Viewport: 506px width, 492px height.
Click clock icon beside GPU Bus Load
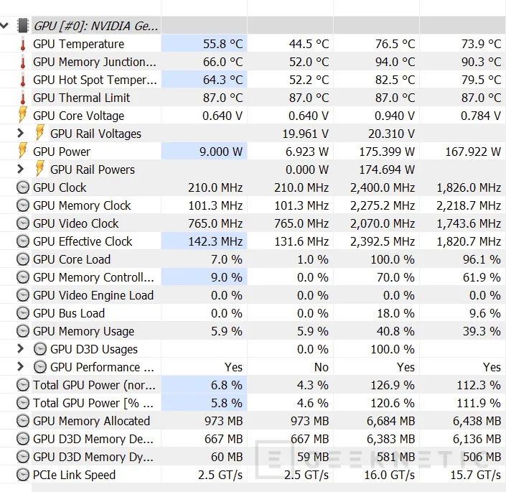(23, 313)
